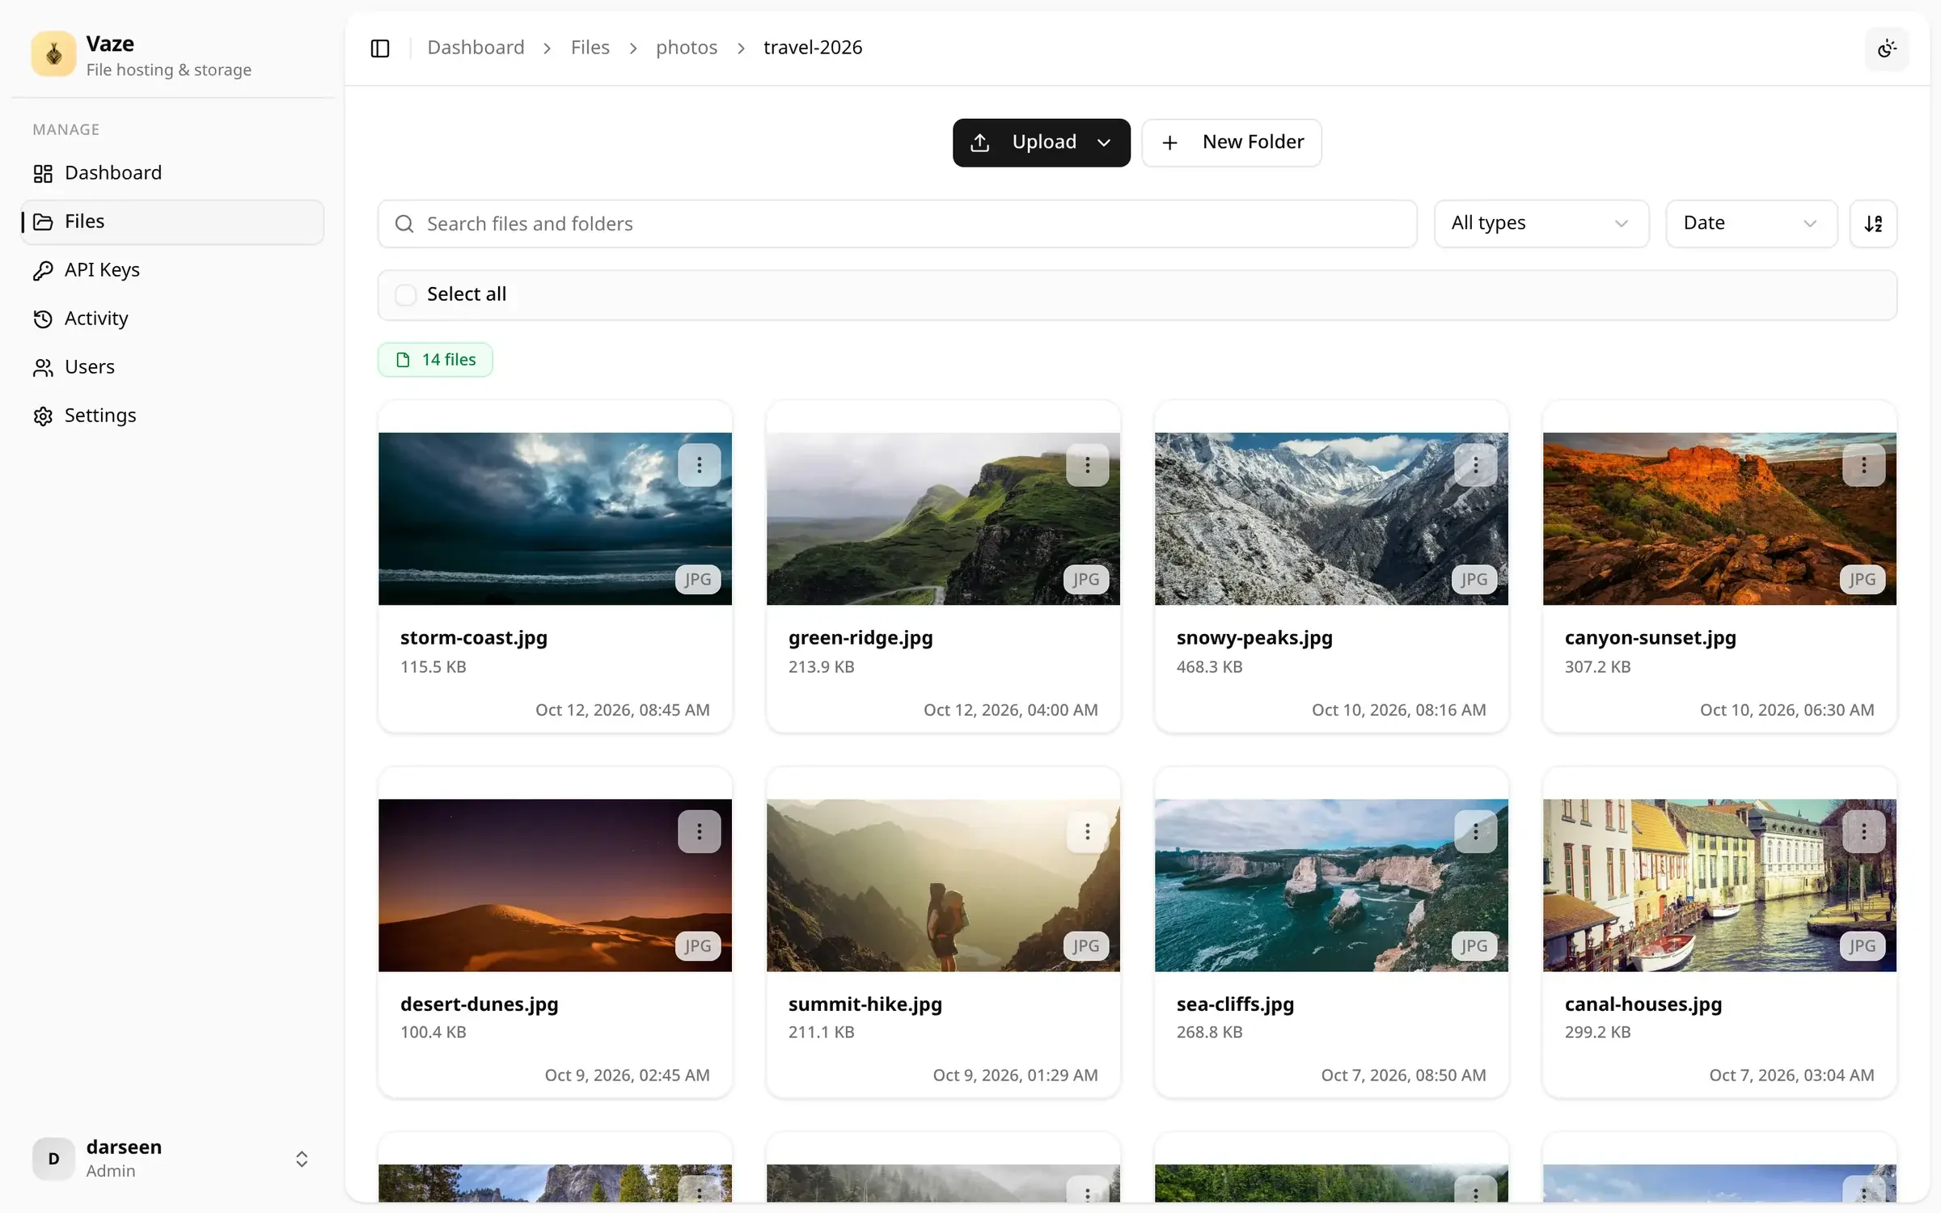Click the summit-hike.jpg file name

pos(865,1004)
